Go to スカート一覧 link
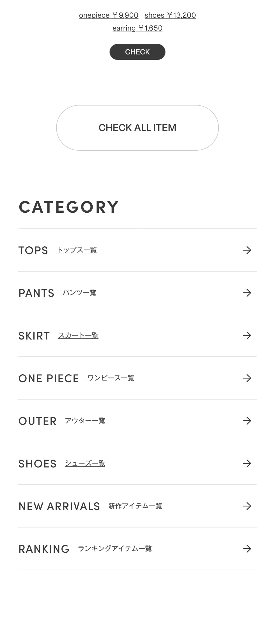 [x=78, y=335]
